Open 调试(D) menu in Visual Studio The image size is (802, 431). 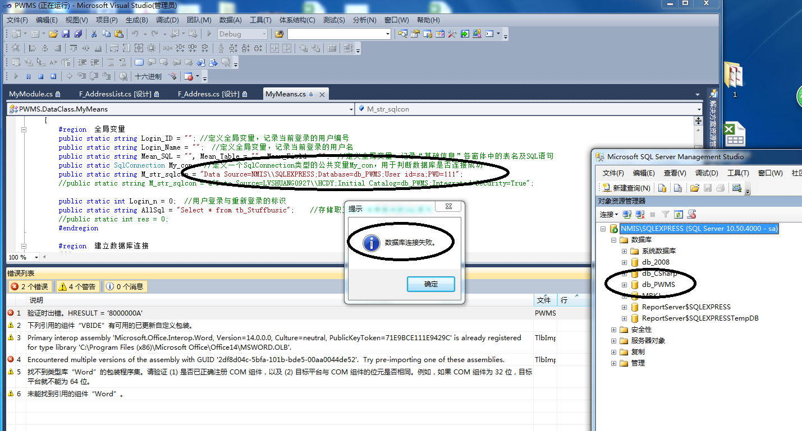tap(167, 20)
